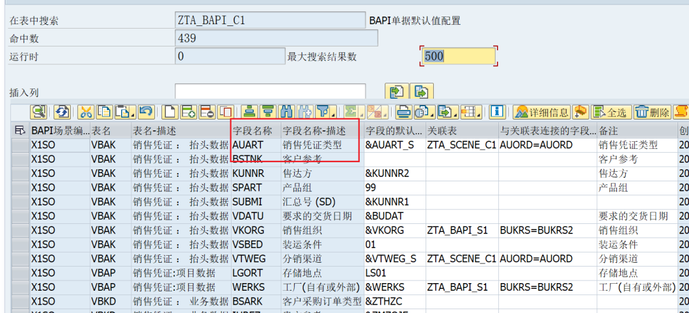This screenshot has width=689, height=313.
Task: Click the 删除 delete button
Action: click(x=653, y=112)
